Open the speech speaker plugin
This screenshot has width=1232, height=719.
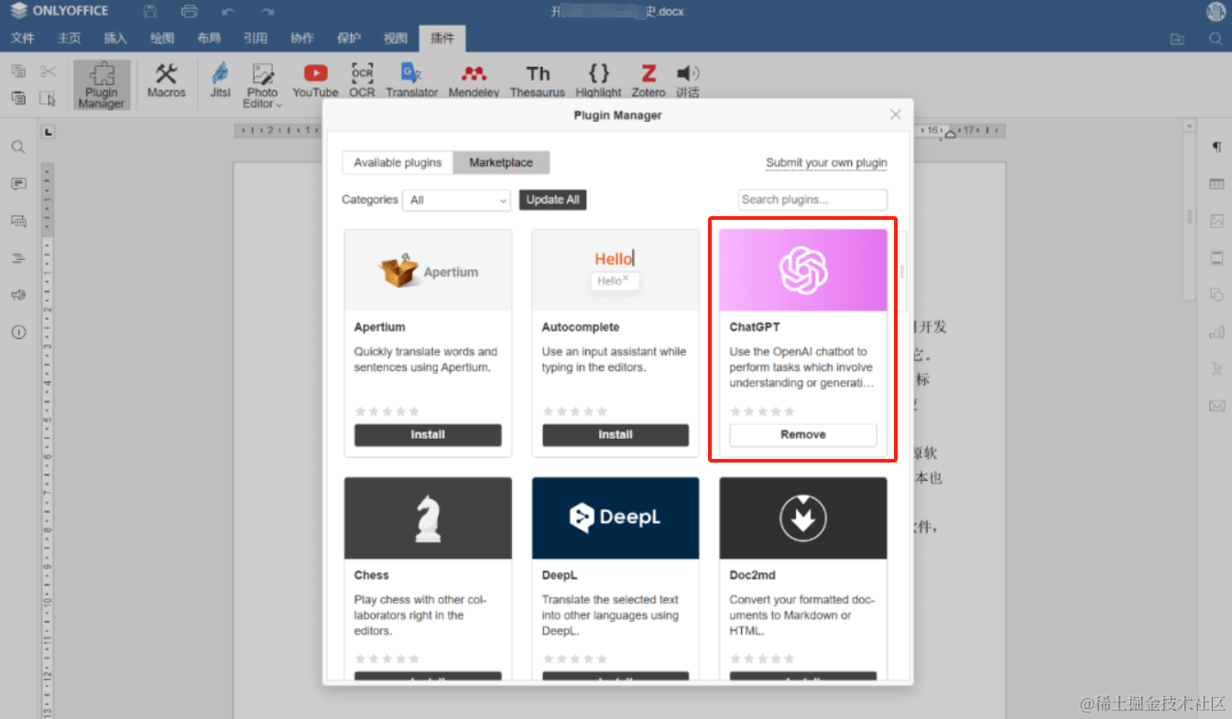point(688,81)
